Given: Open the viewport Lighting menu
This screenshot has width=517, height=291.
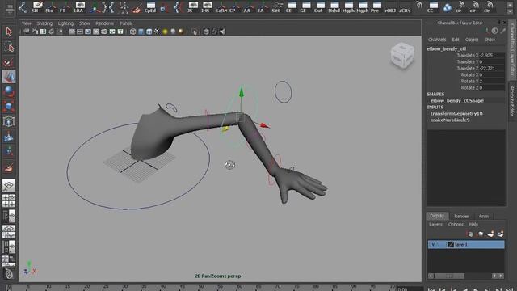Looking at the screenshot, I should pos(65,23).
